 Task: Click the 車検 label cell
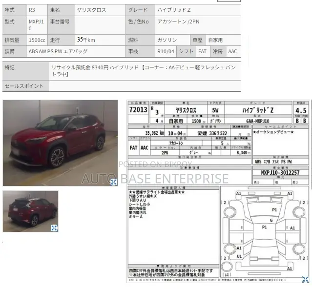pyautogui.click(x=141, y=52)
